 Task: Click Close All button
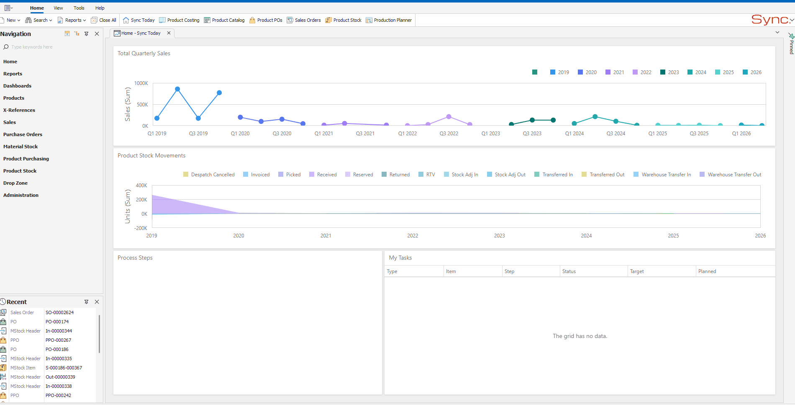(104, 20)
